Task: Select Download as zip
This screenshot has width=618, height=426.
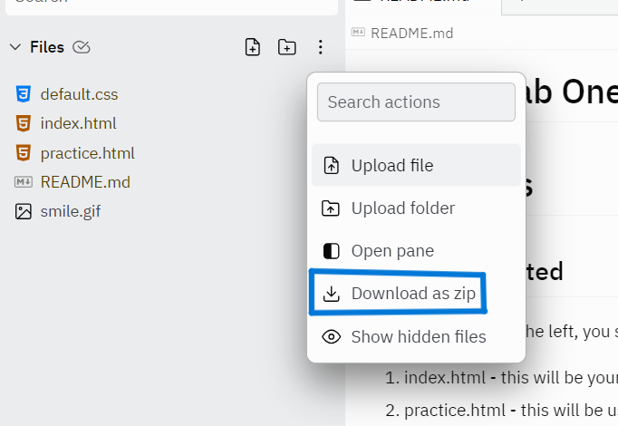Action: (398, 294)
